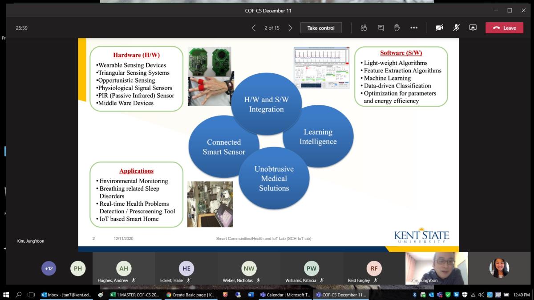Select Kim JungYoon's video thumbnail
Viewport: 534px width, 300px height.
[x=436, y=268]
